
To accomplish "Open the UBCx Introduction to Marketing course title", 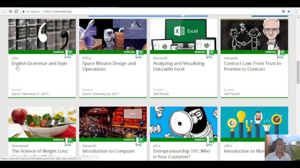I will [x=244, y=151].
